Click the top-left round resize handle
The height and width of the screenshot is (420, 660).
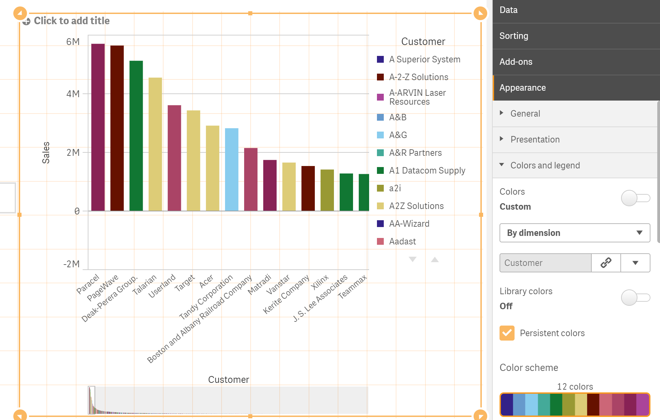tap(20, 13)
